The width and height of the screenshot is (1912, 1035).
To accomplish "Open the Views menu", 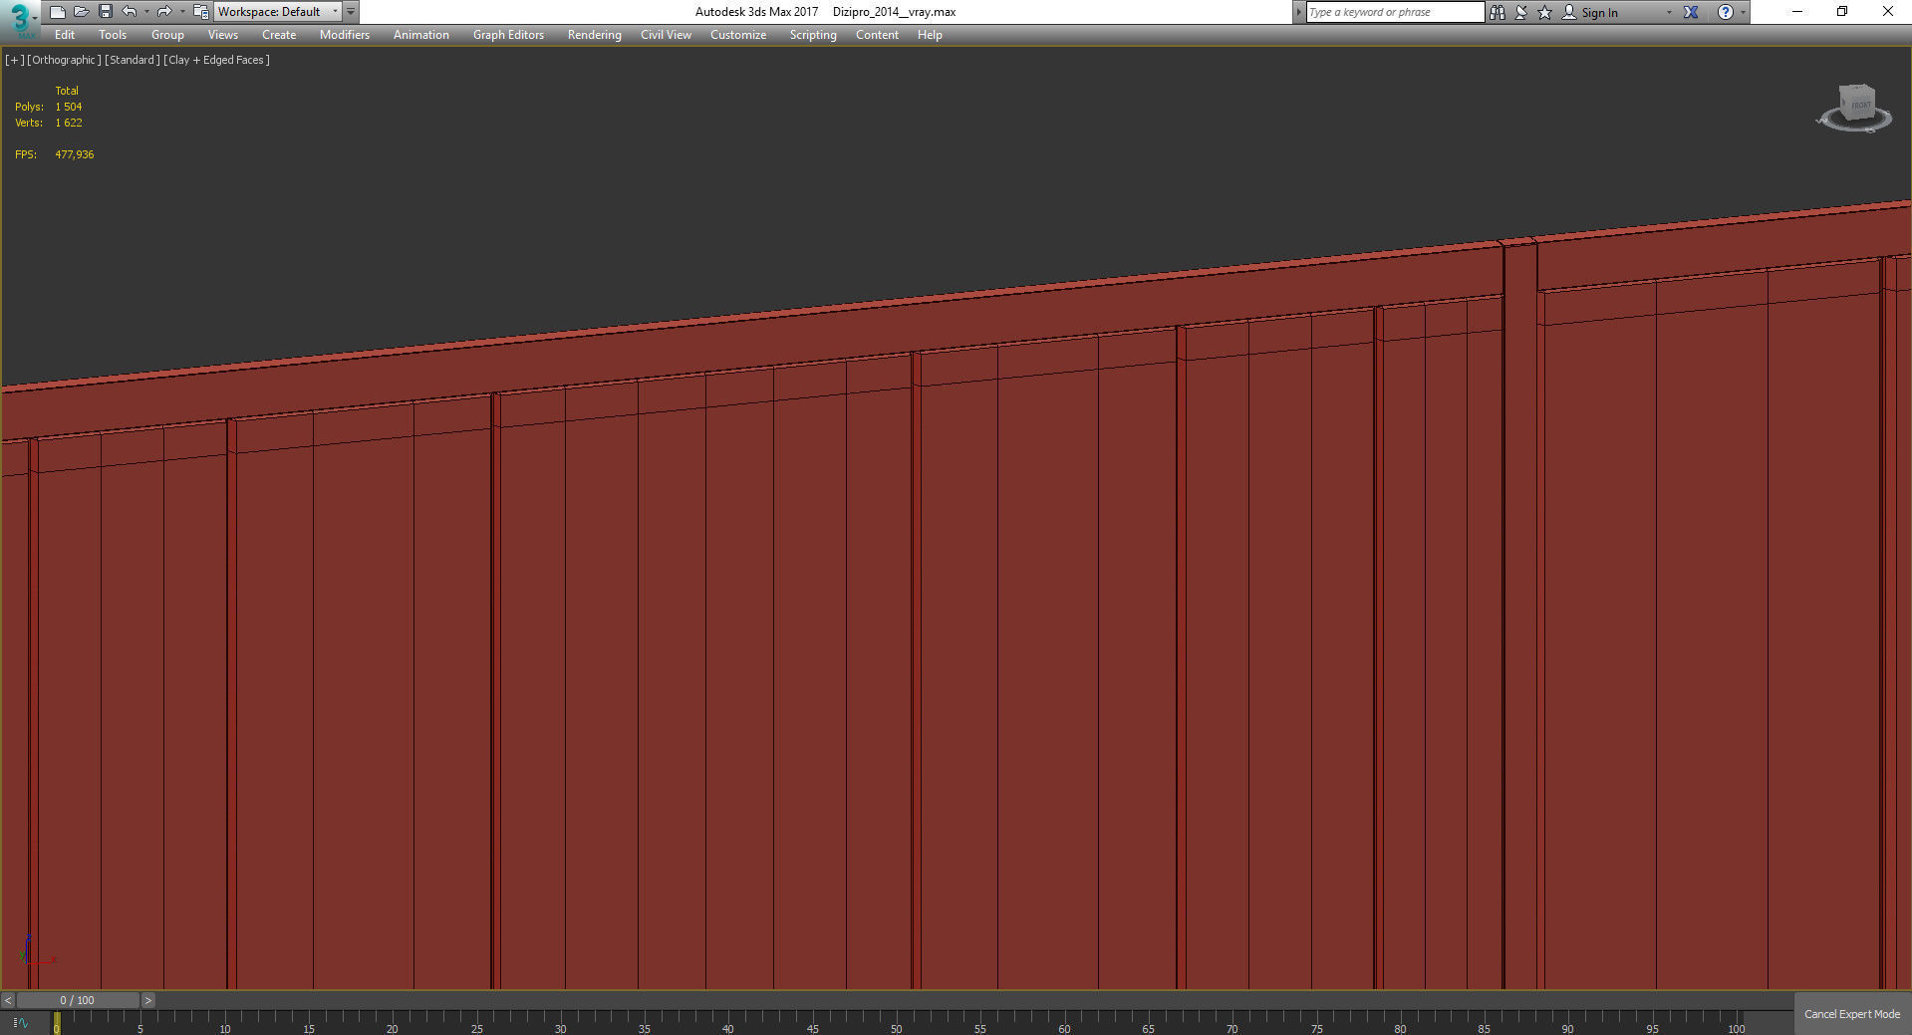I will click(222, 35).
